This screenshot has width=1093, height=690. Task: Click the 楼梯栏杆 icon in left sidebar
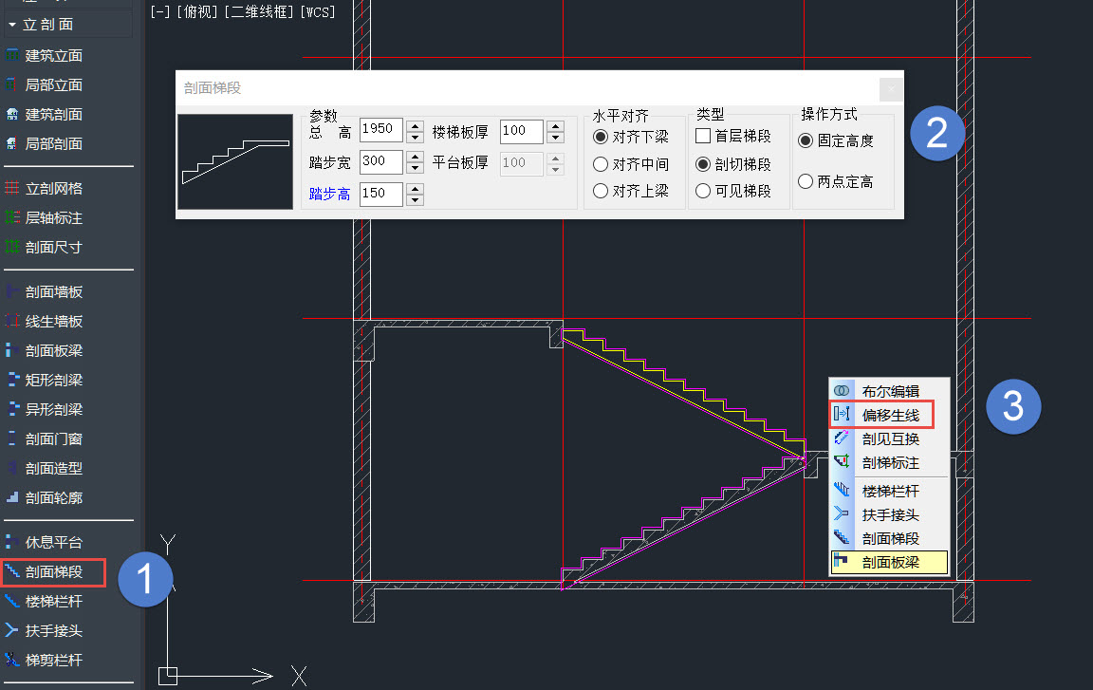click(12, 601)
